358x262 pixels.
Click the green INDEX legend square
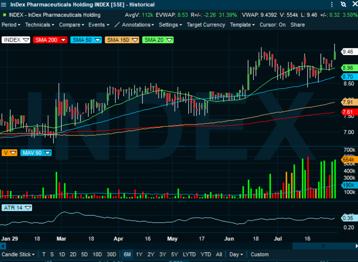[4, 15]
